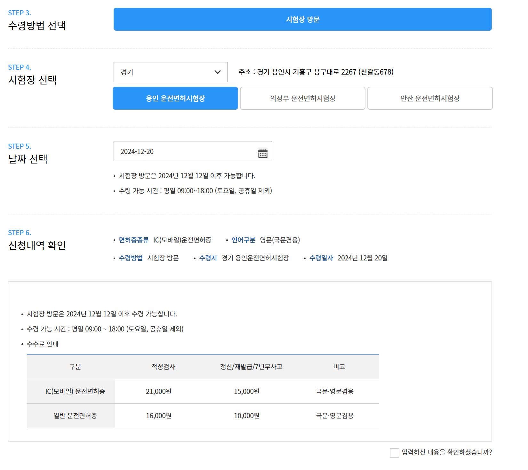This screenshot has height=470, width=528.
Task: Tick the 입력하신 내용을 확인하셨습니까 checkbox
Action: (x=395, y=453)
